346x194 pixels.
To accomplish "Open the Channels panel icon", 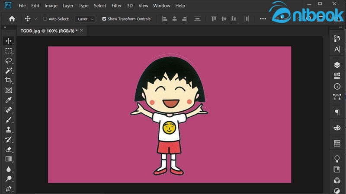I will click(337, 180).
